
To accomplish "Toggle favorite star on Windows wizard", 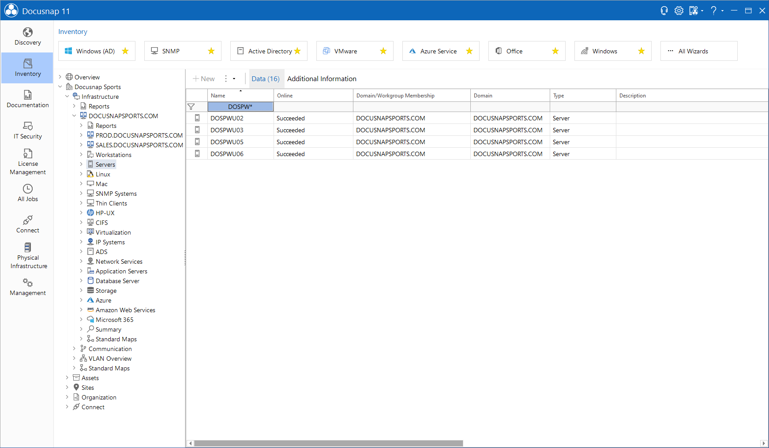I will 641,51.
